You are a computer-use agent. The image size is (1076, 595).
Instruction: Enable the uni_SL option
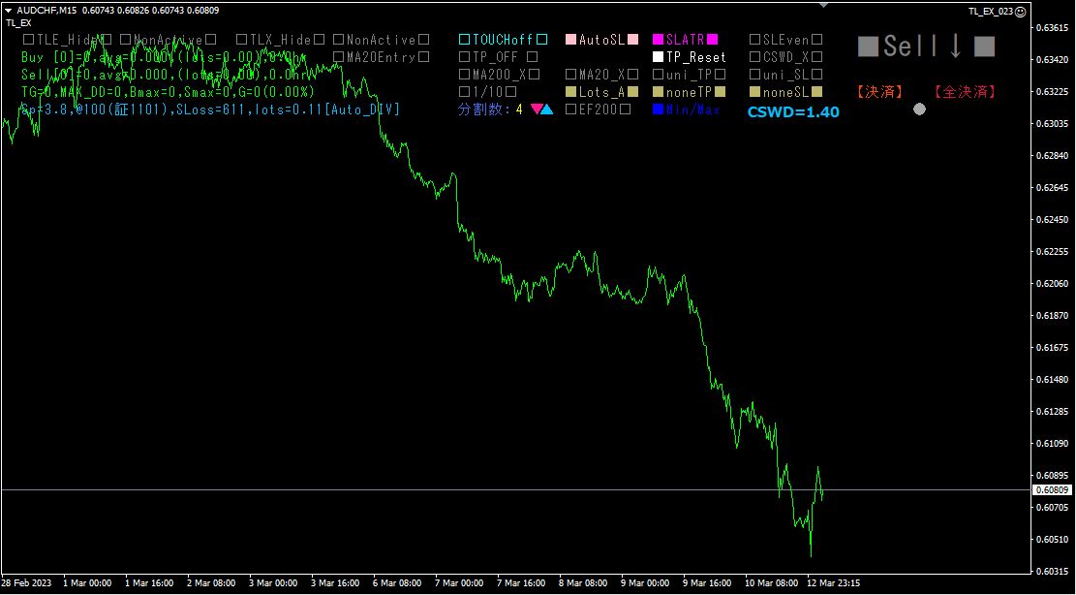pyautogui.click(x=785, y=74)
